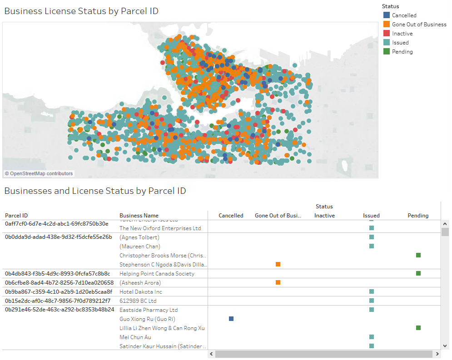452x360 pixels.
Task: Click Gone Out of Business mark for Asheesh Arora
Action: [x=278, y=282]
